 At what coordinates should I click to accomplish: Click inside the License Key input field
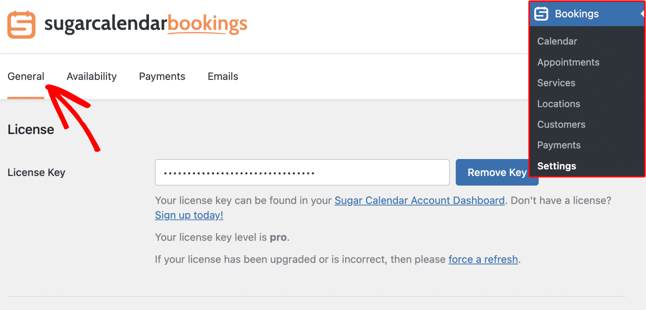tap(302, 172)
